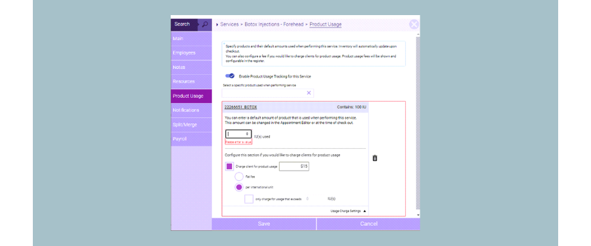
Task: Uncheck Charge client for product usage
Action: [229, 167]
